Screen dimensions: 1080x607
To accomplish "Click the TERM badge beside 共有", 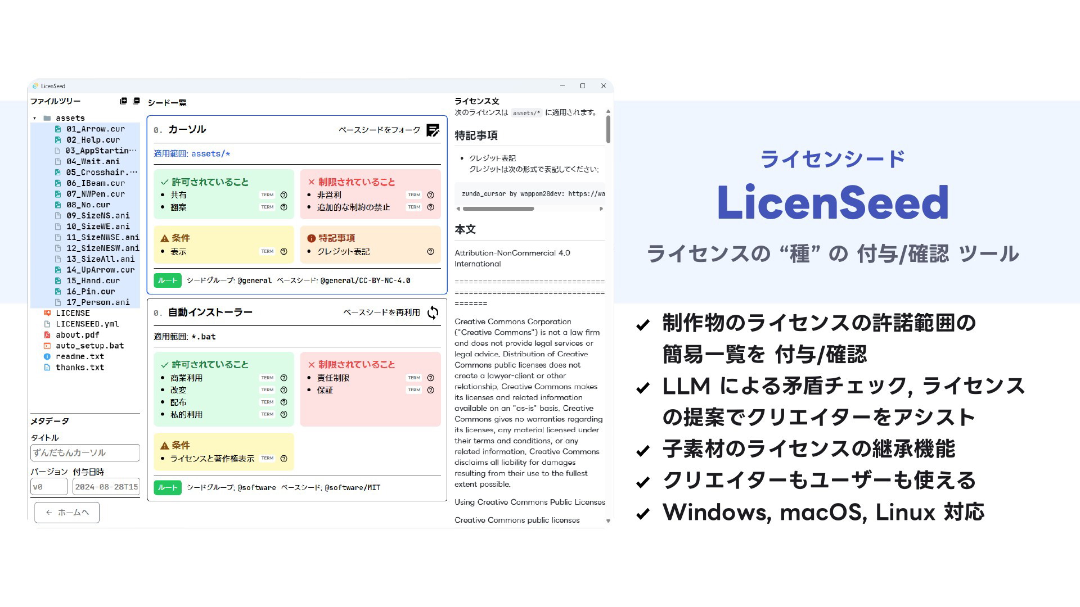I will pyautogui.click(x=267, y=195).
